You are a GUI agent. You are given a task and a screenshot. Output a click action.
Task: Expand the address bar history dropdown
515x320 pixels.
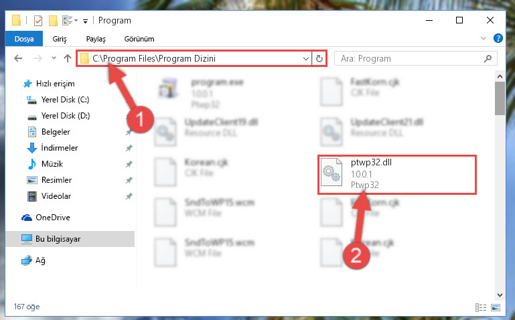click(306, 59)
